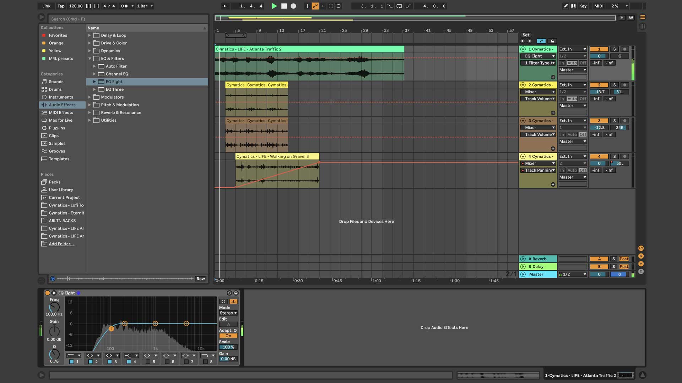
Task: Click the browser preview play icon
Action: click(x=53, y=279)
